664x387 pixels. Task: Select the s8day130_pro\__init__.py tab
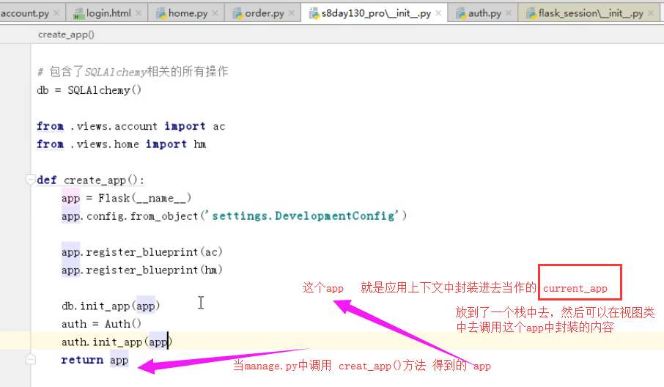click(376, 13)
